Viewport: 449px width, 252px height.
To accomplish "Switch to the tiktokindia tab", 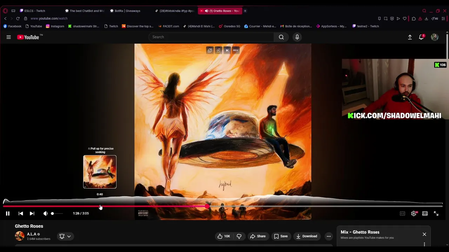I will tap(174, 11).
